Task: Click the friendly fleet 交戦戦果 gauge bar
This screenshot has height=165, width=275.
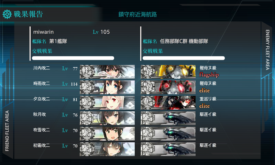Action: [x=73, y=58]
